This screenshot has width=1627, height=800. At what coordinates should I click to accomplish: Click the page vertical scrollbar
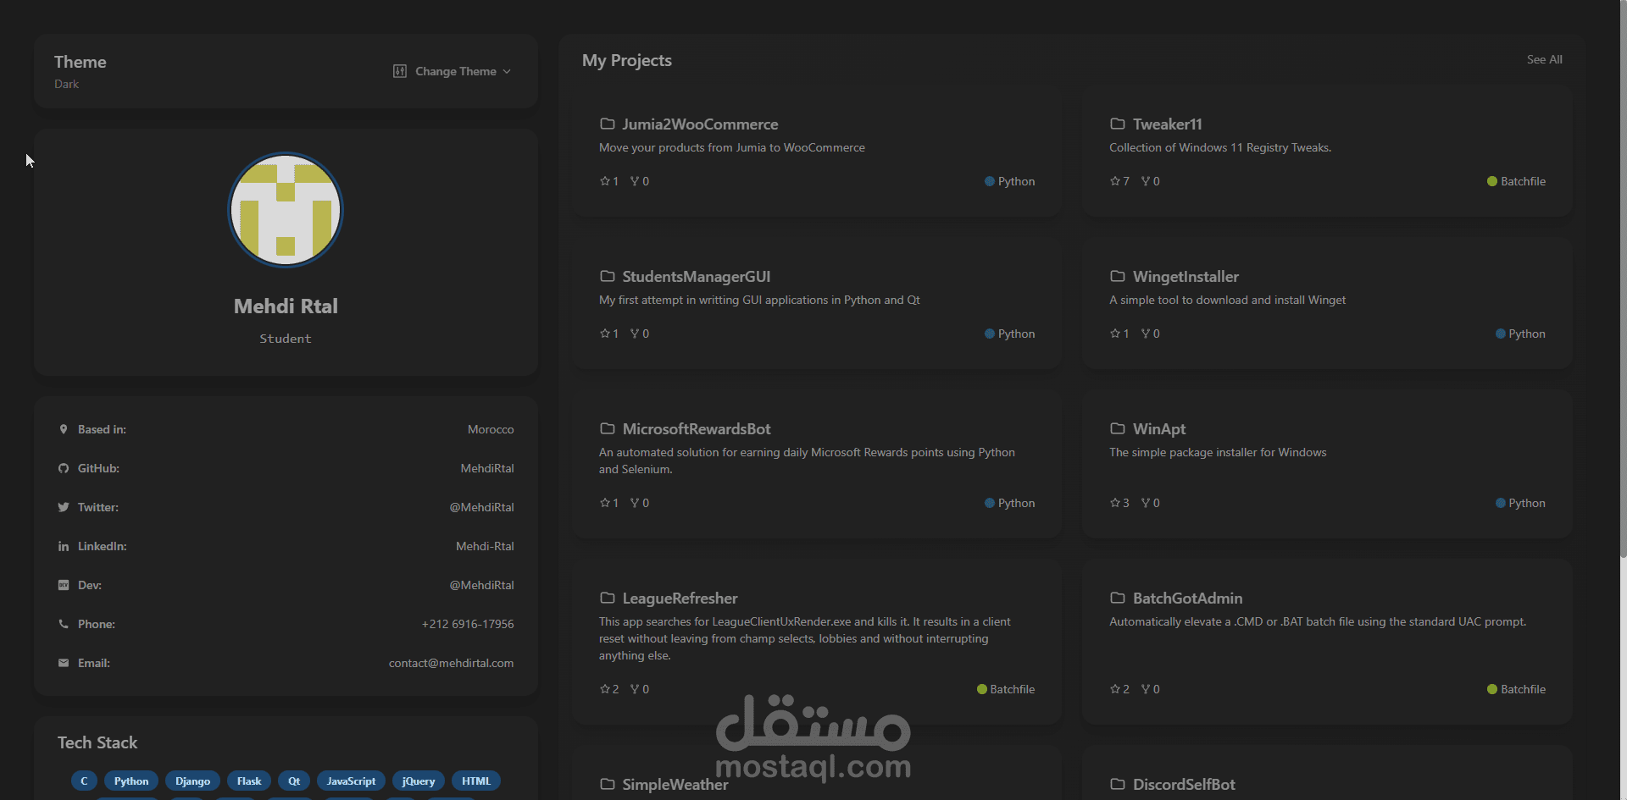1623,279
